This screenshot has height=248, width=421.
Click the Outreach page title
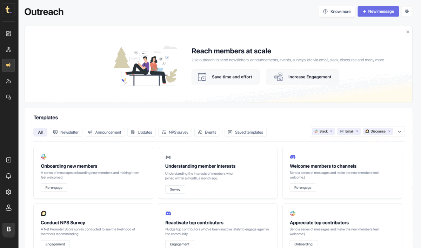pyautogui.click(x=44, y=12)
